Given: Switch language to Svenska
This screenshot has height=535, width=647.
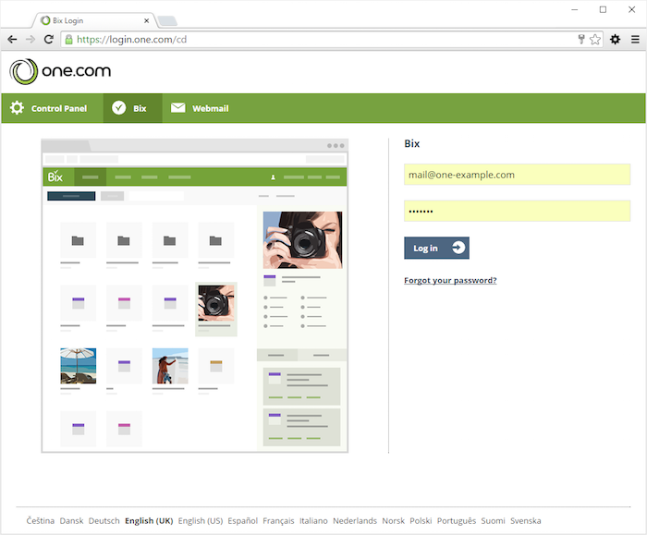Looking at the screenshot, I should click(x=526, y=520).
